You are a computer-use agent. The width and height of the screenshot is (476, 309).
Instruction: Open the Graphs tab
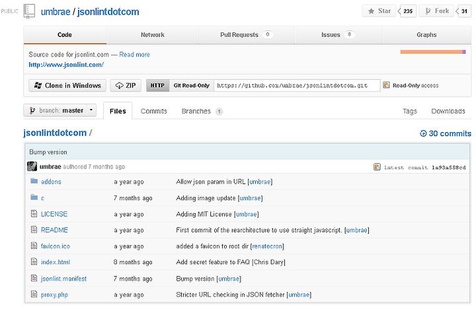point(426,35)
